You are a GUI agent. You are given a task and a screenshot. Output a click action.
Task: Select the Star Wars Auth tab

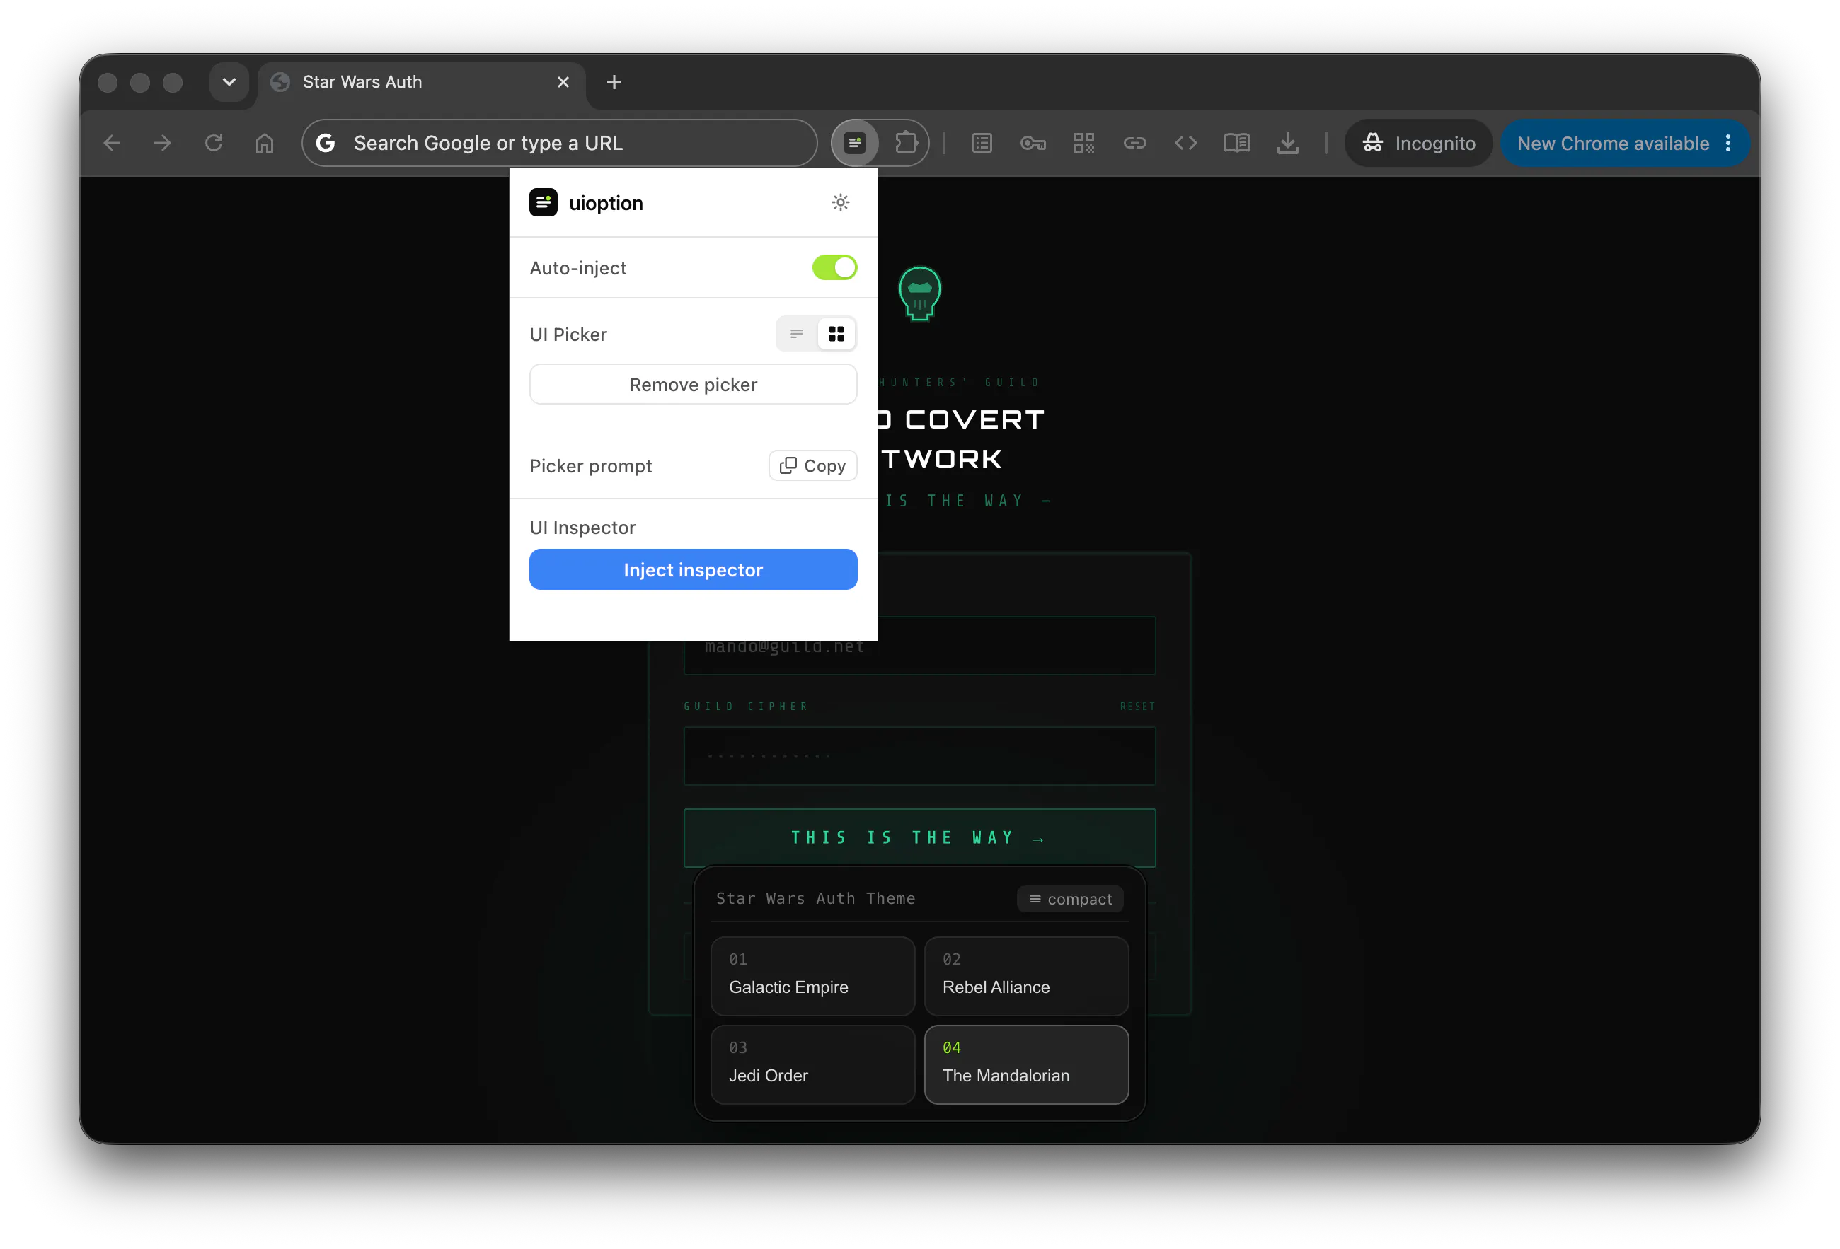pos(421,82)
